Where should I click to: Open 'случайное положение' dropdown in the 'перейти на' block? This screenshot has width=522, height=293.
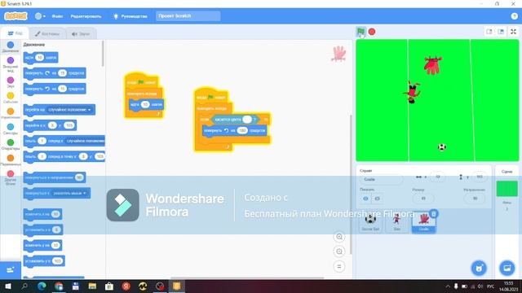click(x=69, y=110)
